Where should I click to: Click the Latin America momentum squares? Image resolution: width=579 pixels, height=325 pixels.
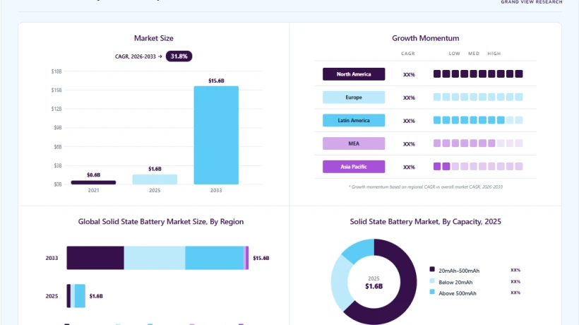click(478, 120)
